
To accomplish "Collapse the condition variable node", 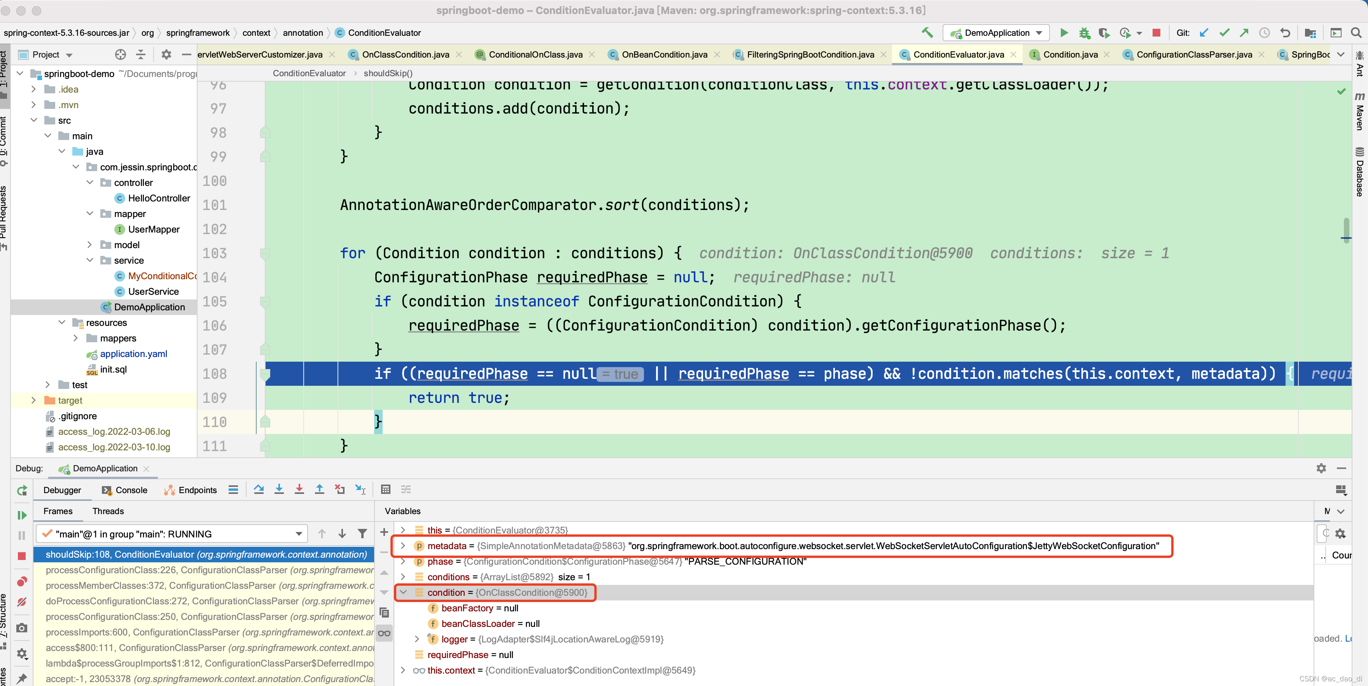I will pyautogui.click(x=403, y=592).
